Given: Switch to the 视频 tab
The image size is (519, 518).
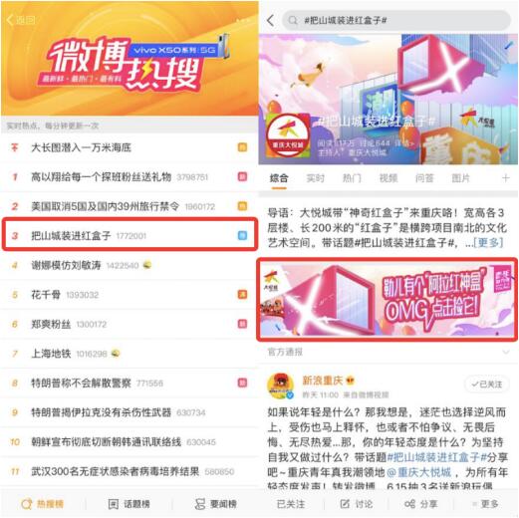Looking at the screenshot, I should coord(389,178).
